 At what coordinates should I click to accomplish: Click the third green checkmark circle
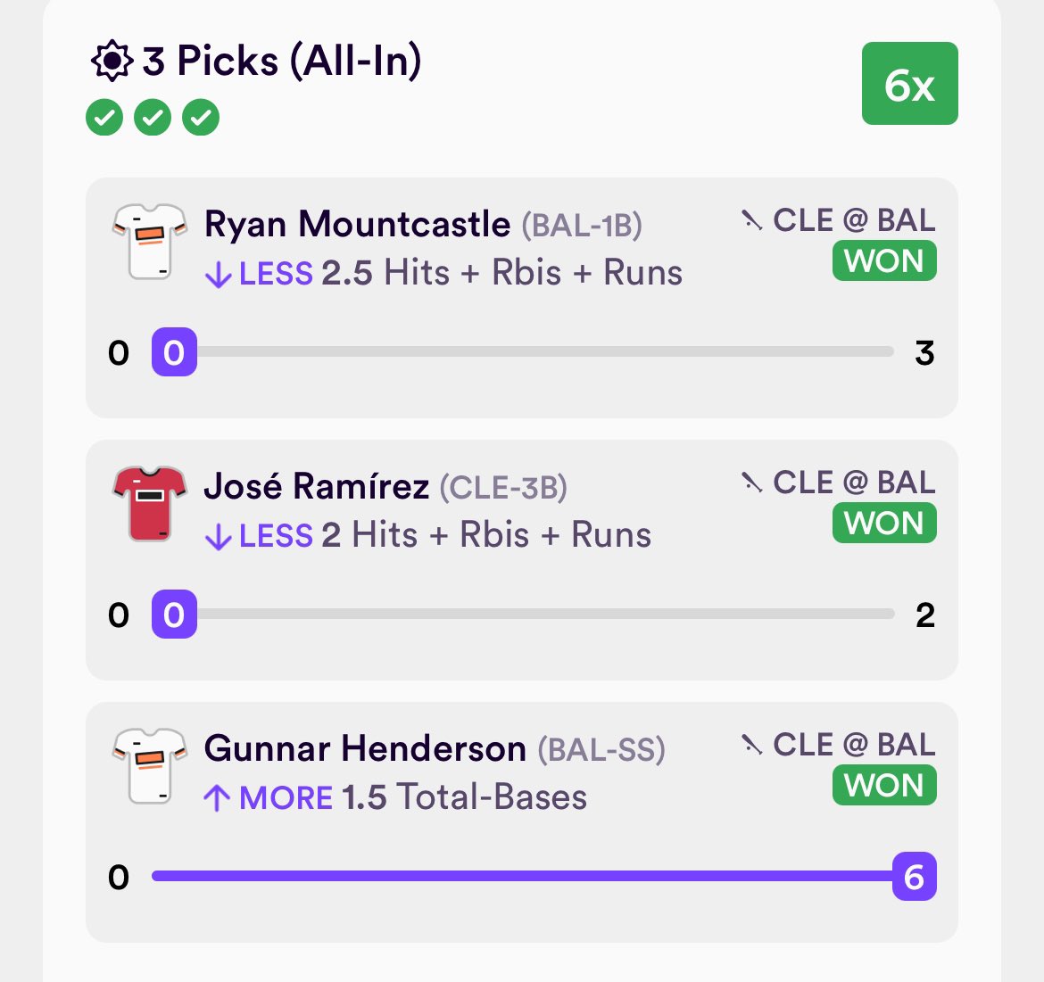pyautogui.click(x=201, y=118)
